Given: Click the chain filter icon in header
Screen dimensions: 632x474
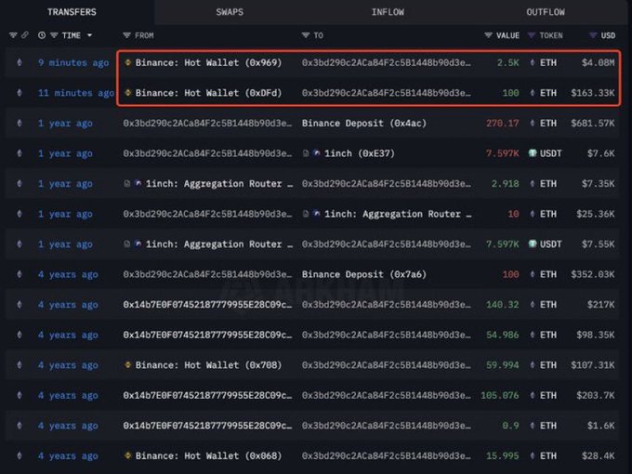Looking at the screenshot, I should [x=13, y=35].
